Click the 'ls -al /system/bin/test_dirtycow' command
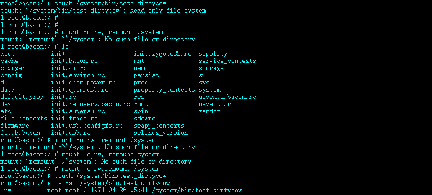The height and width of the screenshot is (195, 432). click(x=112, y=183)
